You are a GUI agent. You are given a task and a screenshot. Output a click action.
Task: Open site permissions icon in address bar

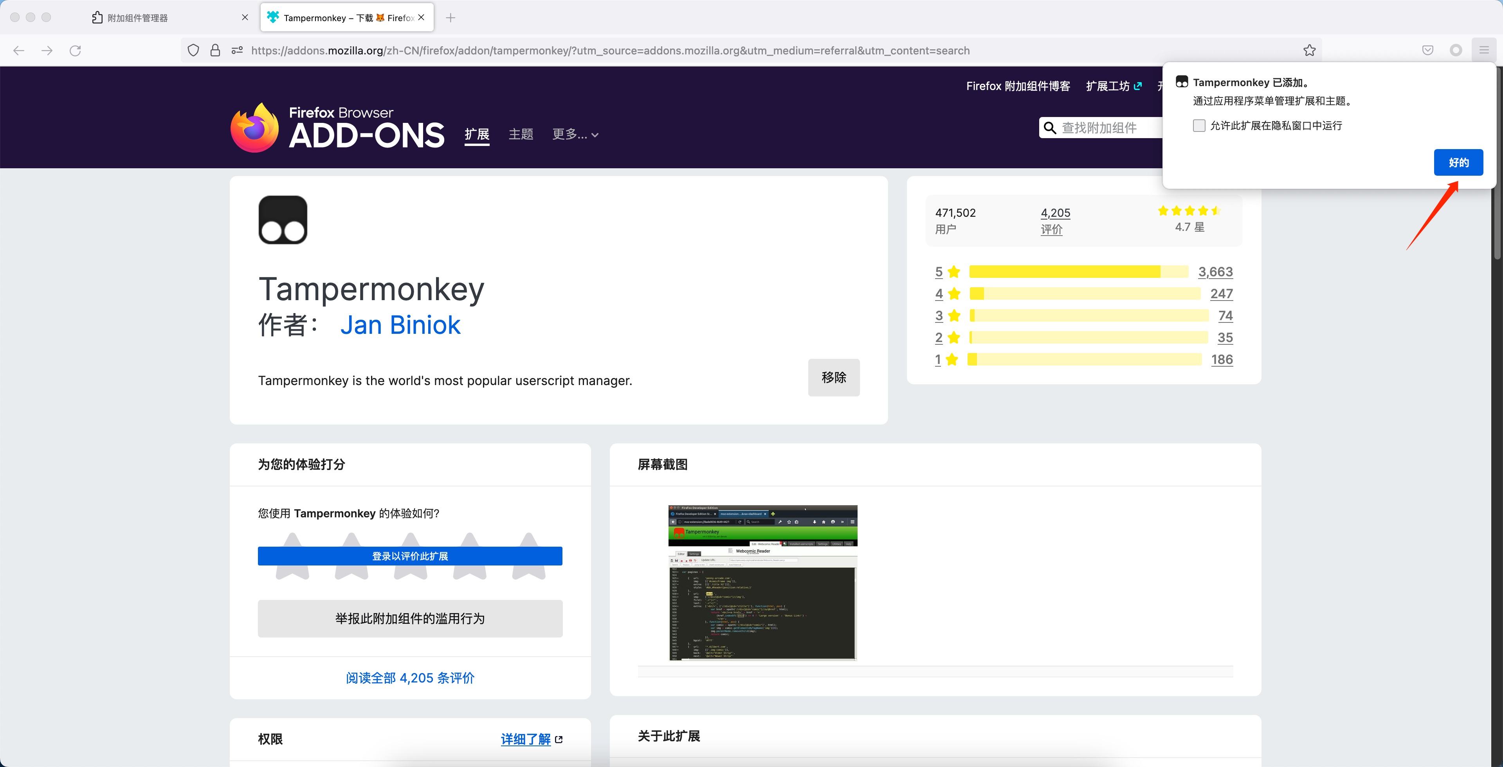click(x=237, y=51)
